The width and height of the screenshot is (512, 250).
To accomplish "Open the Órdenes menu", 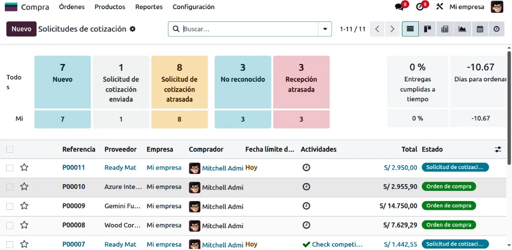I will [71, 7].
